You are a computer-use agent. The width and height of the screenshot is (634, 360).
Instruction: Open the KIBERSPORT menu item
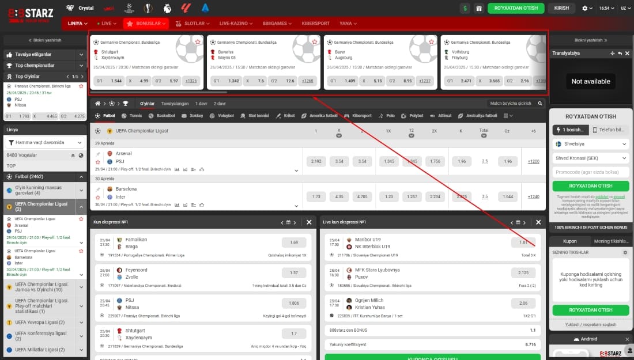tap(315, 24)
